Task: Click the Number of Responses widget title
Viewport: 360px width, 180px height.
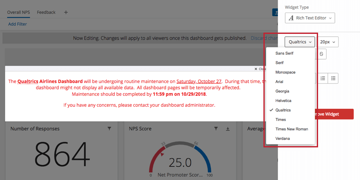Action: point(35,129)
